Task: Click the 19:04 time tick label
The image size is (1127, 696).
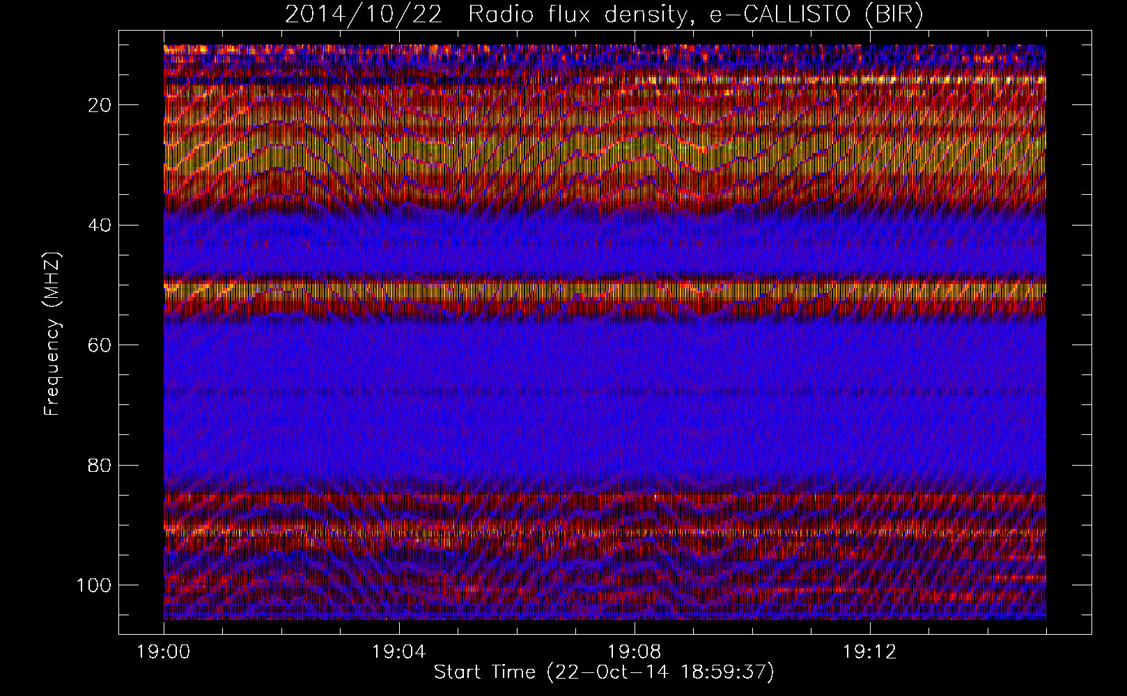Action: pos(399,652)
